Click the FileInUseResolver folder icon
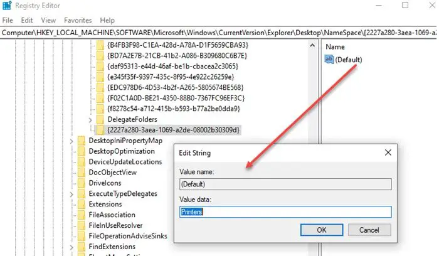This screenshot has height=256, width=439. point(81,226)
